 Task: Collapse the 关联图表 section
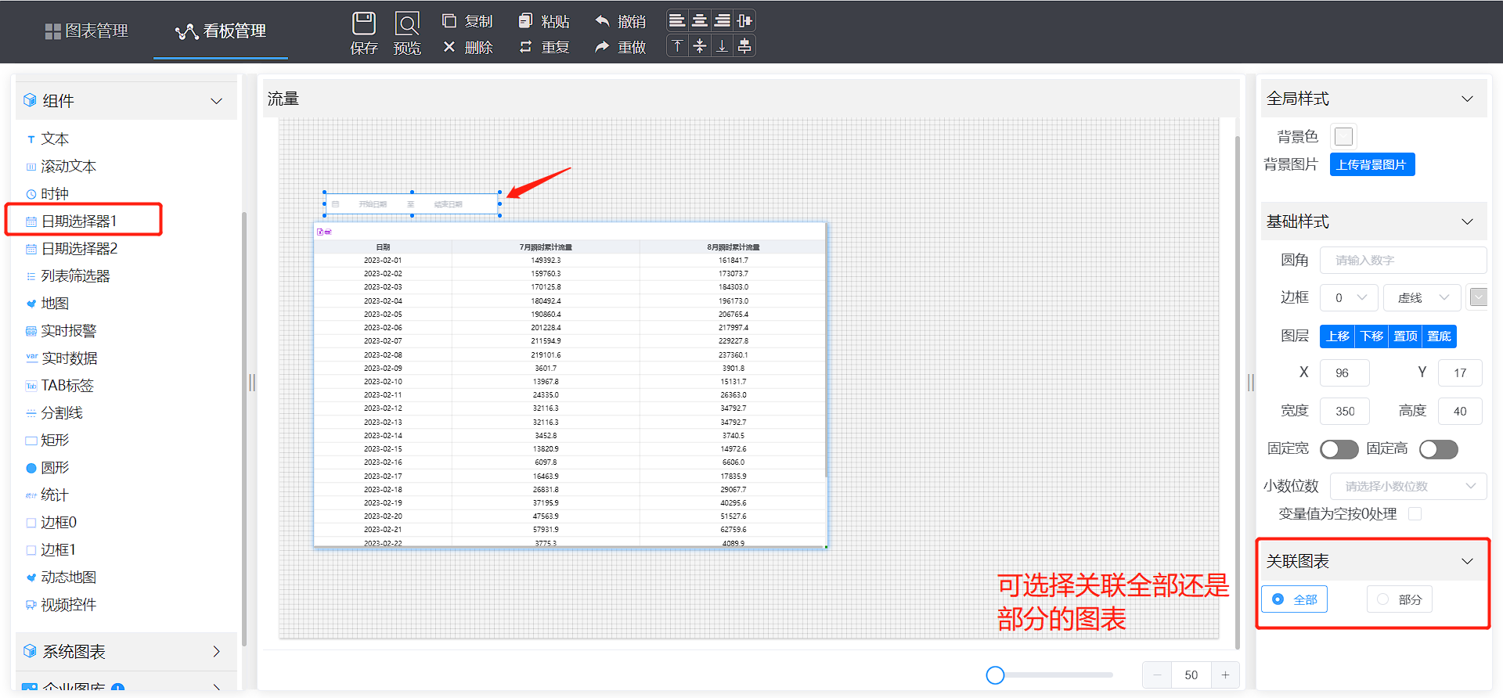(1467, 561)
